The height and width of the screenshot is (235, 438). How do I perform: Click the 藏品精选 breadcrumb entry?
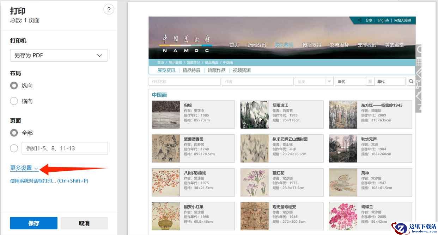tap(212, 62)
